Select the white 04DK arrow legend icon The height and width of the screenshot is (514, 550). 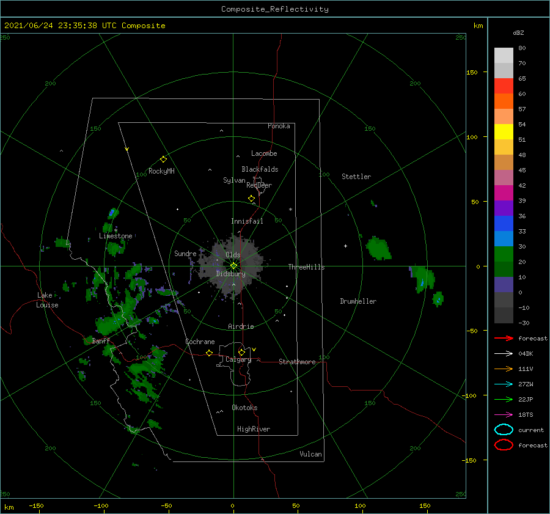click(504, 353)
